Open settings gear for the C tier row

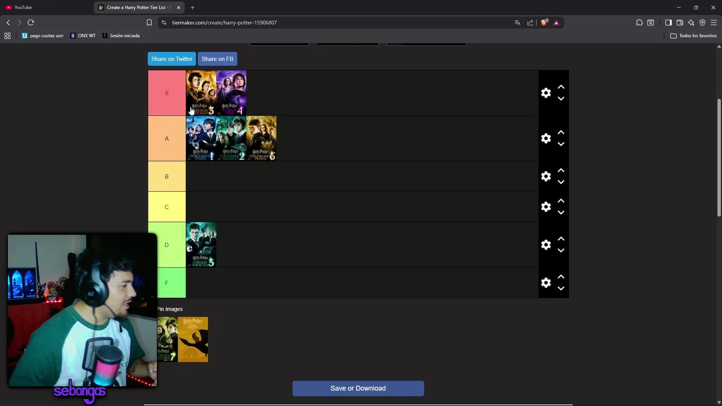[x=545, y=207]
